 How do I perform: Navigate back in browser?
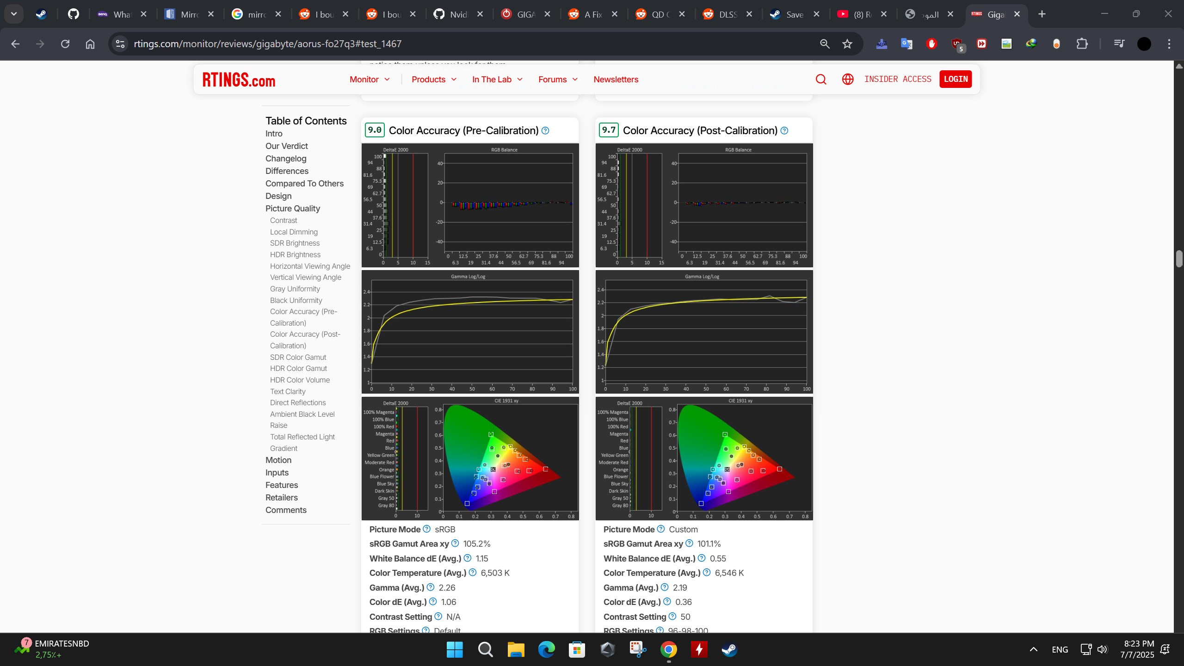point(15,44)
